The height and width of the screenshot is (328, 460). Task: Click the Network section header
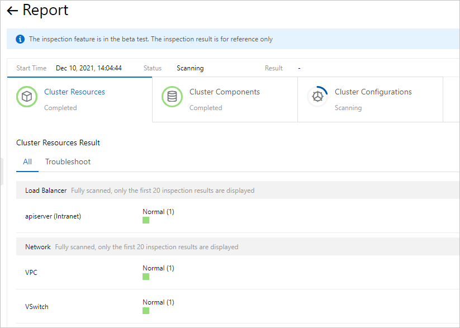click(38, 247)
